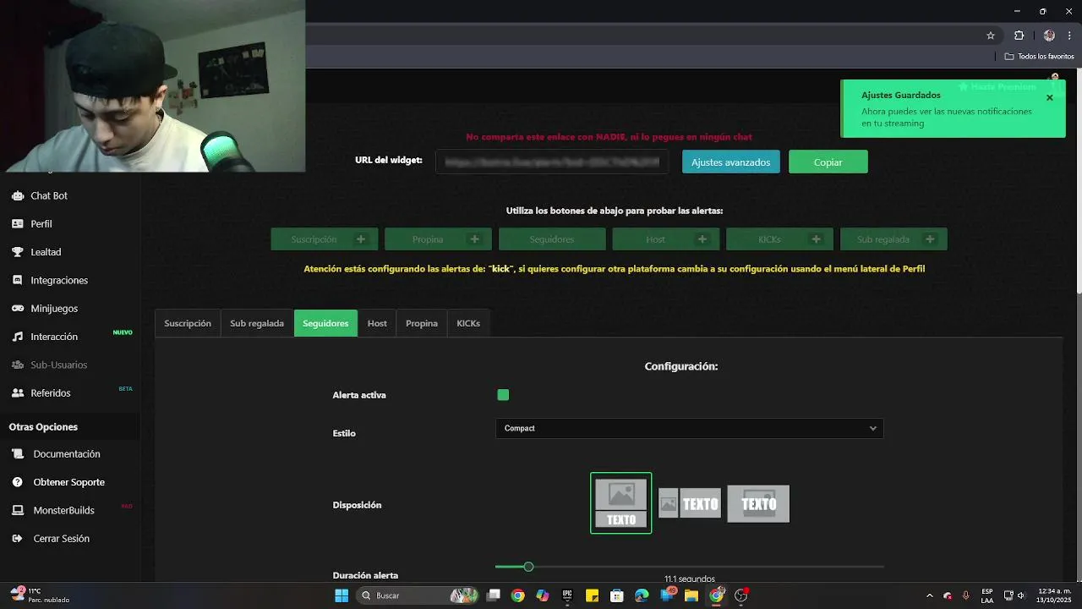Switch to the Sub regalada tab
1082x609 pixels.
tap(257, 323)
